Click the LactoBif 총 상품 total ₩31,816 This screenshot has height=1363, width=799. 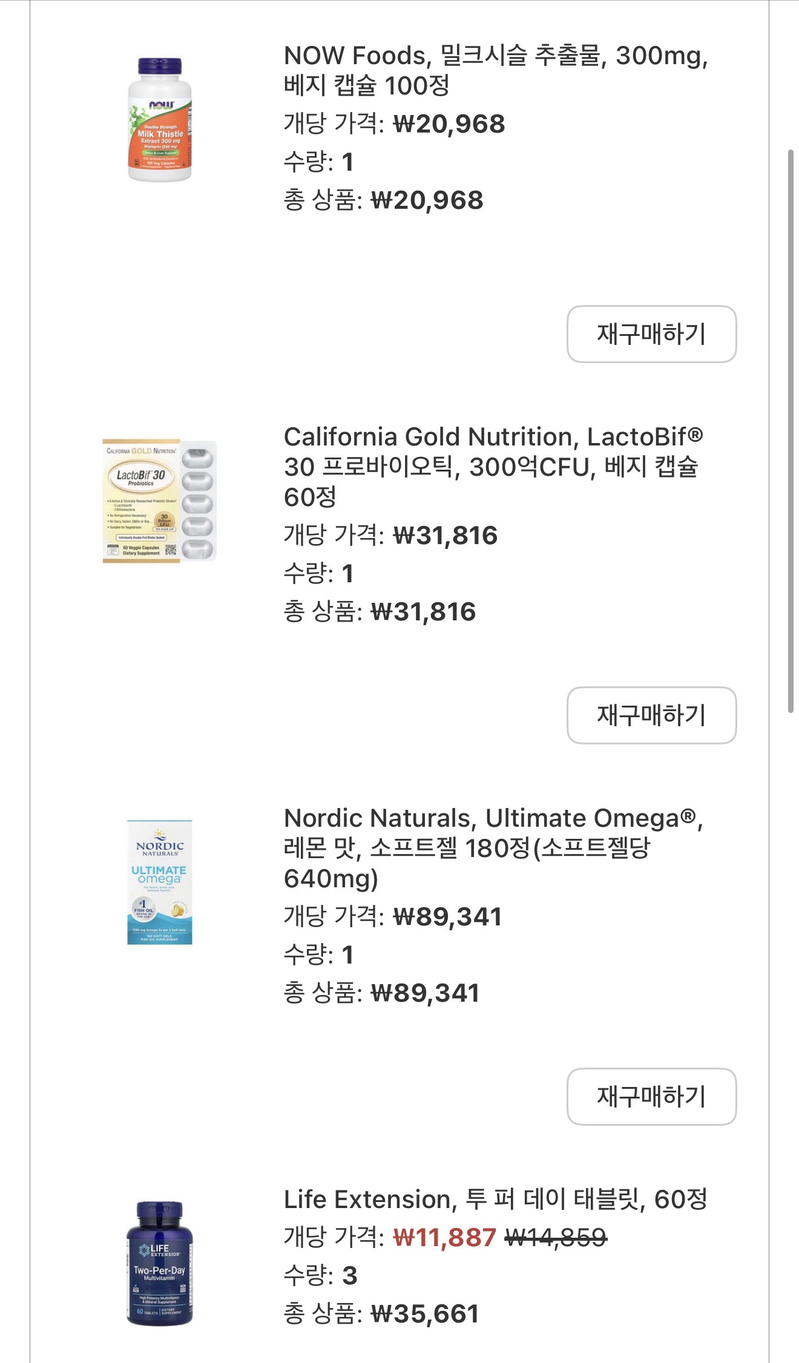(x=423, y=612)
